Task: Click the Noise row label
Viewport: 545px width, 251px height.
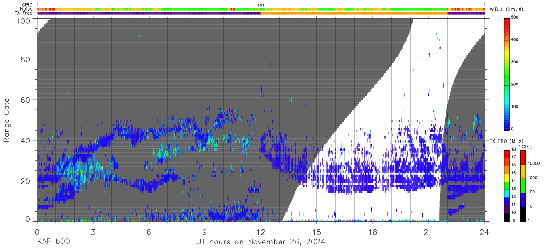Action: pyautogui.click(x=27, y=9)
